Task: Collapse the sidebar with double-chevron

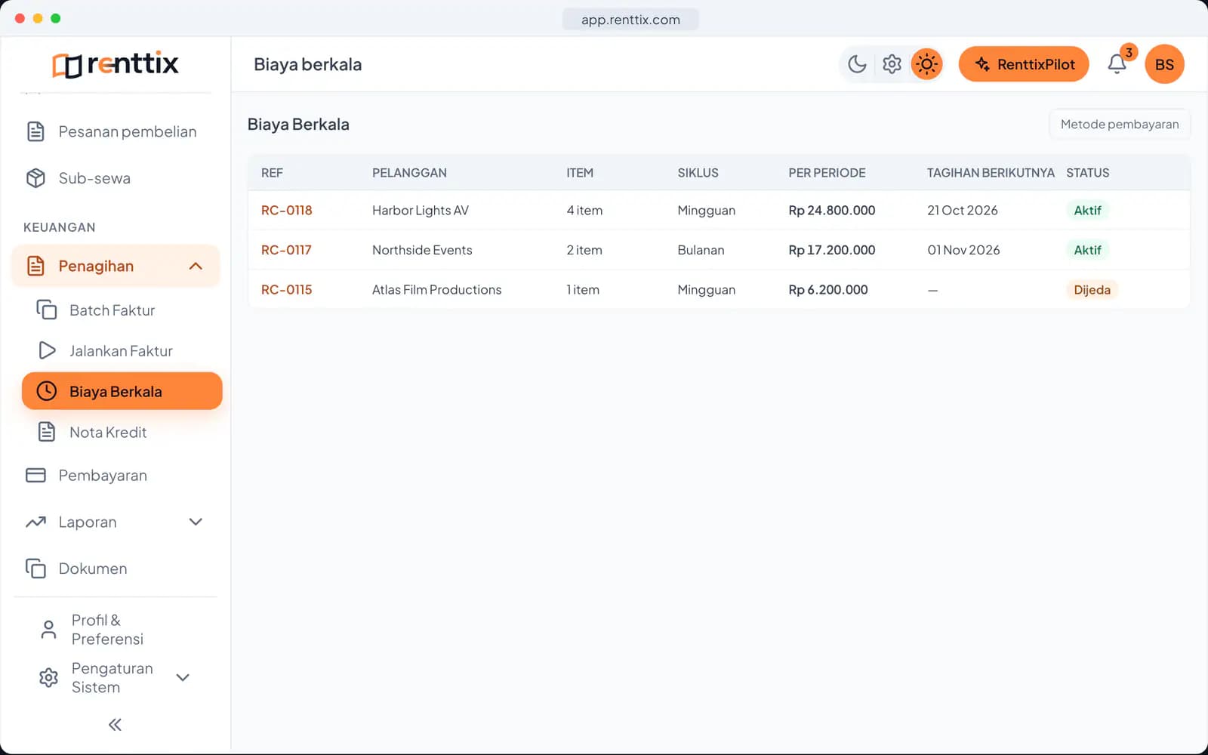Action: coord(115,725)
